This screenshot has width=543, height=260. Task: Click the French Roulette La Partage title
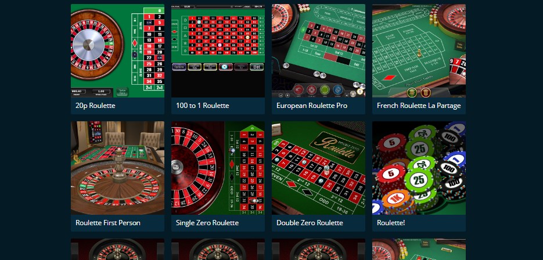click(x=419, y=106)
